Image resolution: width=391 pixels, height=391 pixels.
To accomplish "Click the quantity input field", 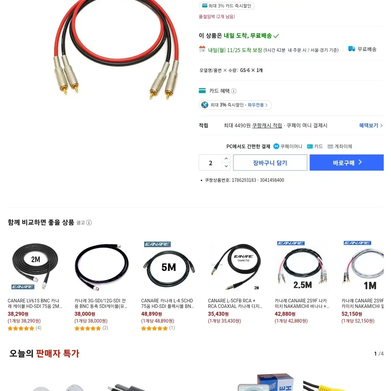I will pos(211,163).
